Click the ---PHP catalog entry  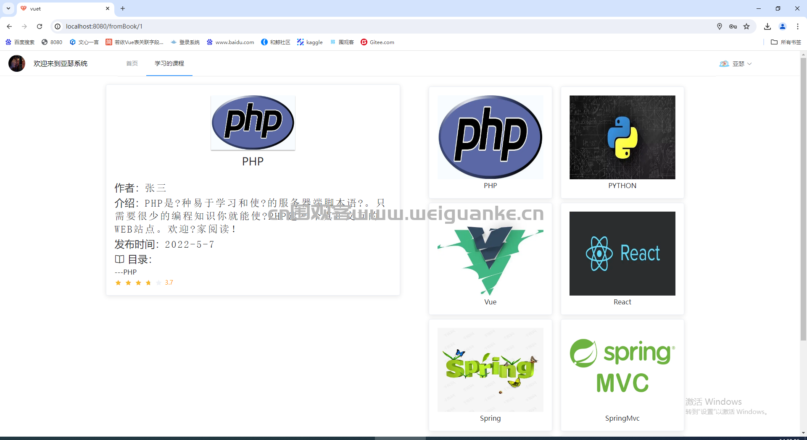[126, 272]
